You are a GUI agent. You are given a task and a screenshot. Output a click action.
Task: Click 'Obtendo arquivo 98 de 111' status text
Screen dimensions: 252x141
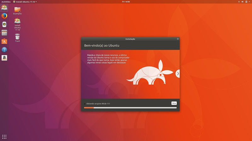(98, 104)
